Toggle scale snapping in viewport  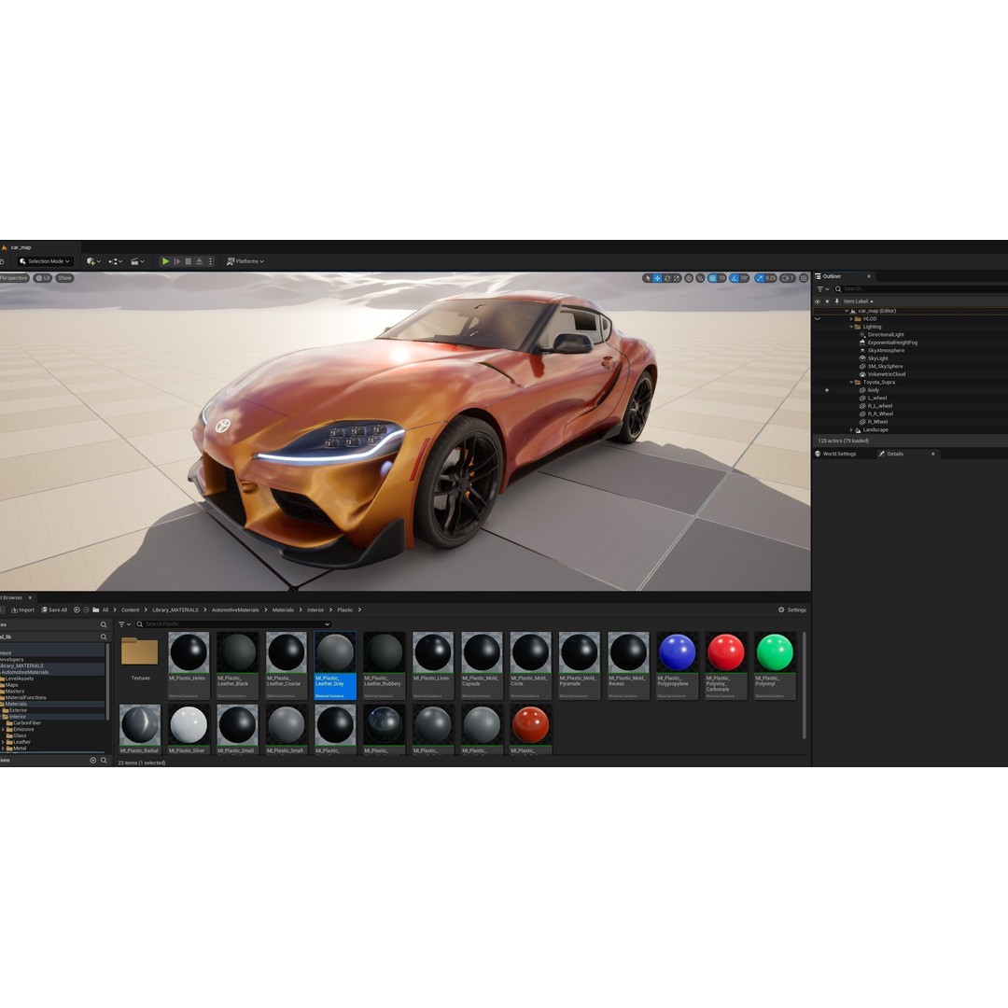tap(760, 278)
